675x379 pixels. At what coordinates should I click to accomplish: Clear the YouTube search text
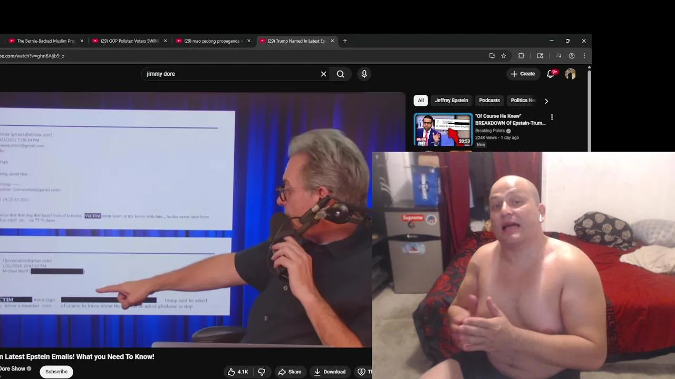point(324,74)
